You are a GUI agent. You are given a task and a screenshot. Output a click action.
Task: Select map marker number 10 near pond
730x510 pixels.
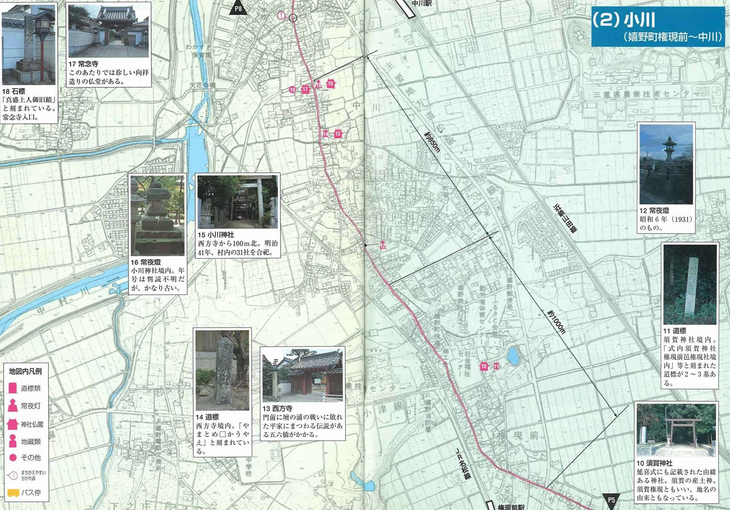pos(484,366)
